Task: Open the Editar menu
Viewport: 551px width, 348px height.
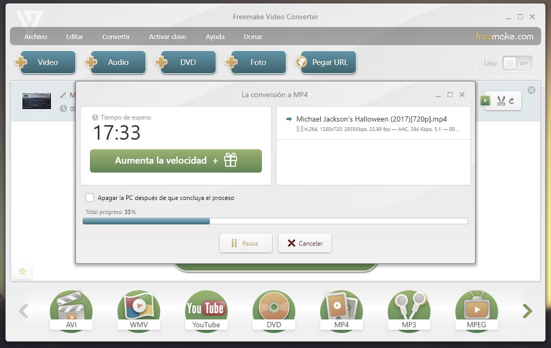Action: coord(74,36)
